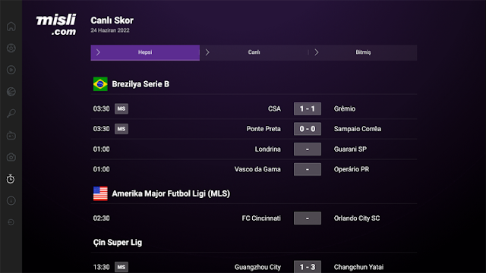Screen dimensions: 486x273
Task: Open Amerika Major Futbol Ligi (MLS) header
Action: (x=171, y=193)
